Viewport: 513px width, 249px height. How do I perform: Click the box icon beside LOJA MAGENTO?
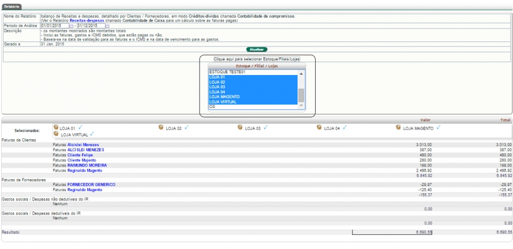coord(398,127)
